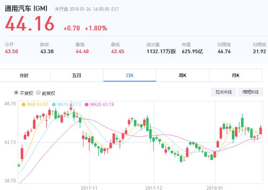Image resolution: width=268 pixels, height=190 pixels.
Task: Open the 月K monthly tab
Action: click(x=235, y=75)
